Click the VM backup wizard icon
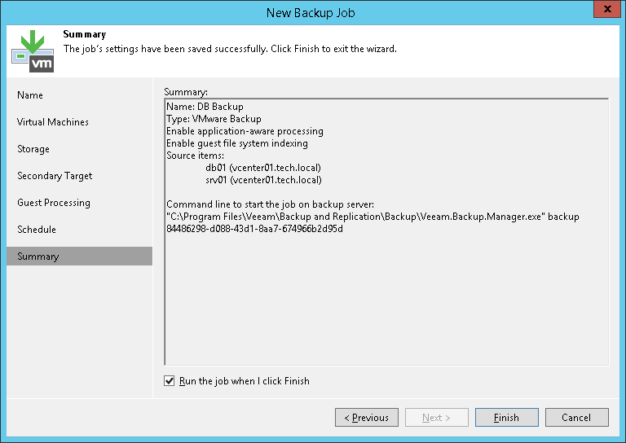The height and width of the screenshot is (443, 626). 33,50
